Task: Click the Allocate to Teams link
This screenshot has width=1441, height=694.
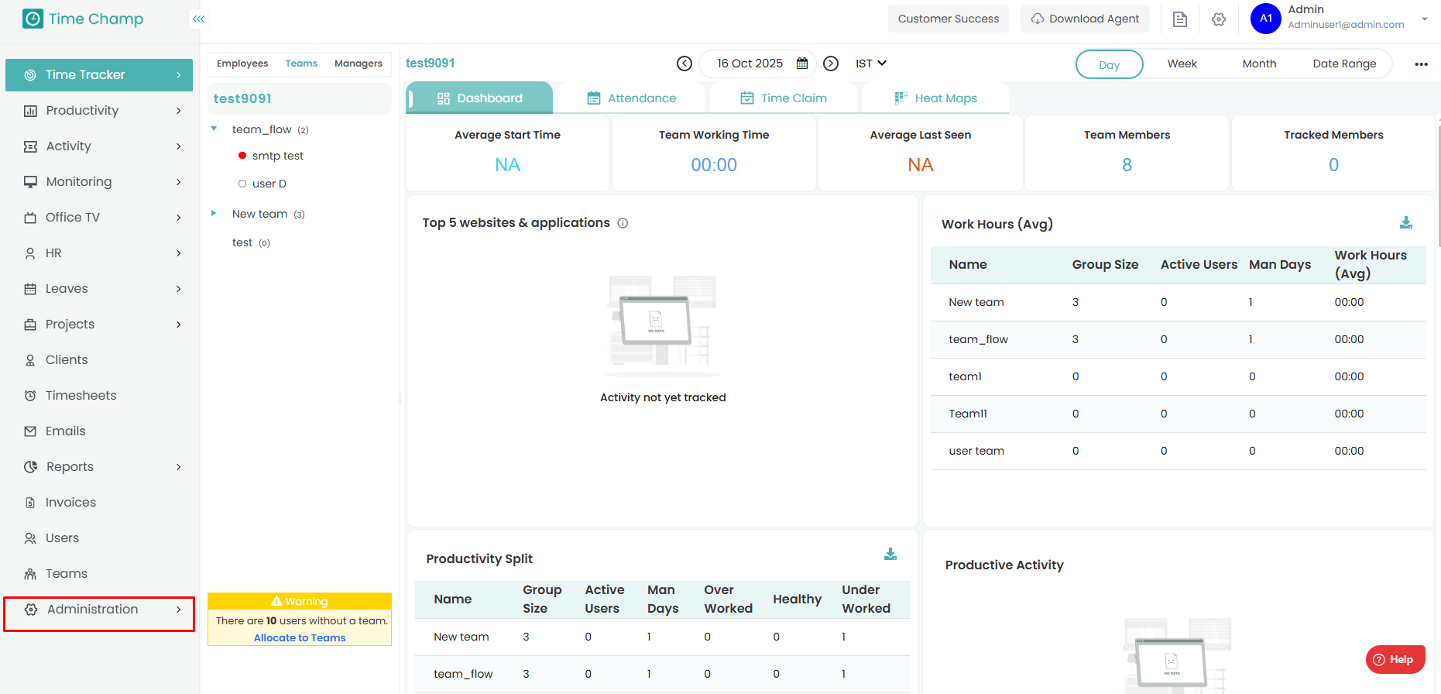Action: point(300,638)
